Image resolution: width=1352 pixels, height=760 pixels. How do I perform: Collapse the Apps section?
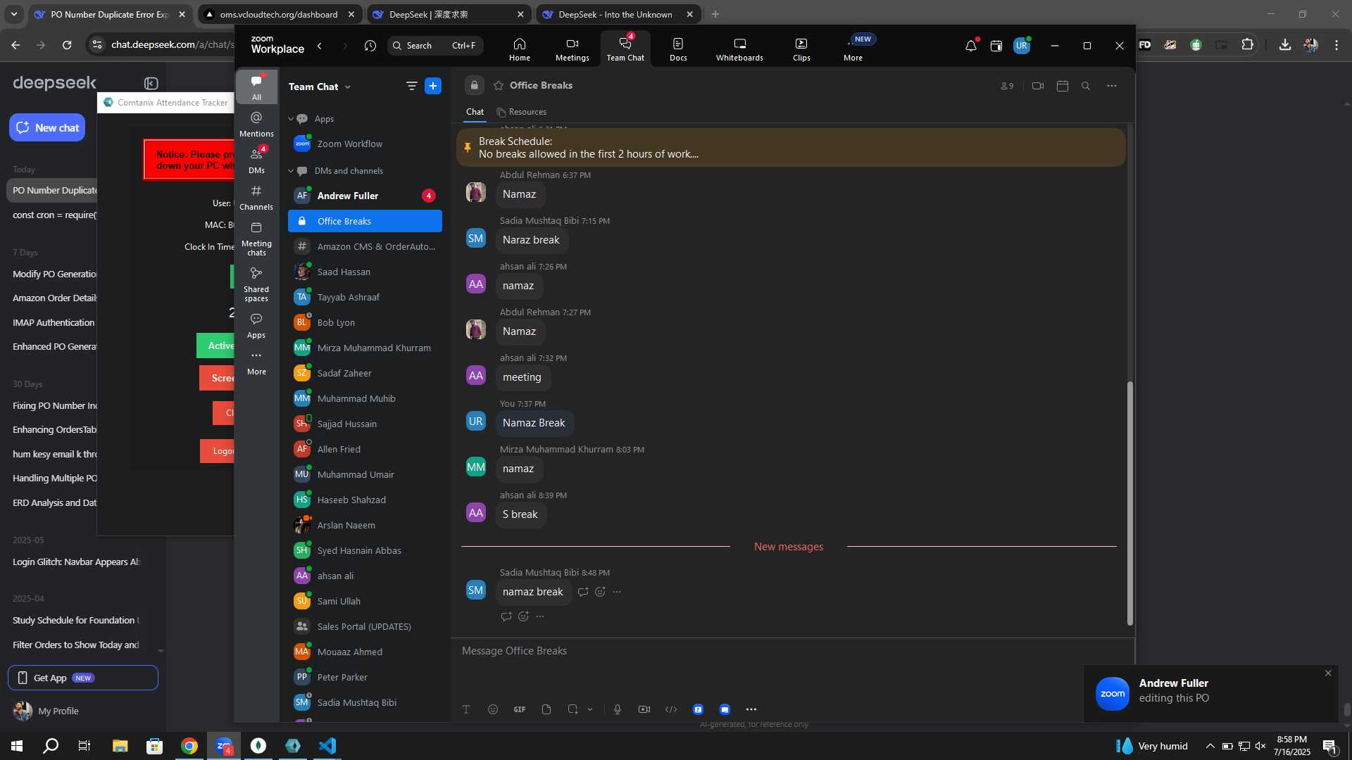[x=291, y=119]
